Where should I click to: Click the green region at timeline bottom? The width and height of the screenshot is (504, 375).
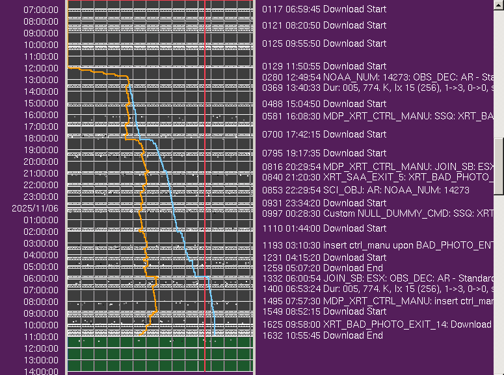click(x=159, y=354)
